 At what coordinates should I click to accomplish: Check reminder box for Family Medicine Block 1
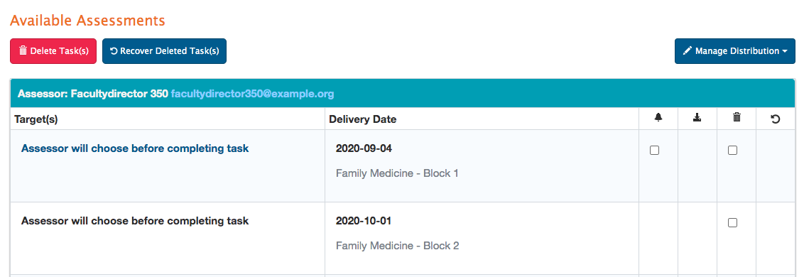[x=654, y=151]
